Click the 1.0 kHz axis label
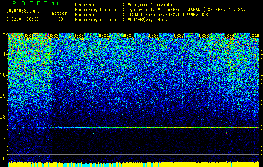 pyautogui.click(x=3, y=75)
